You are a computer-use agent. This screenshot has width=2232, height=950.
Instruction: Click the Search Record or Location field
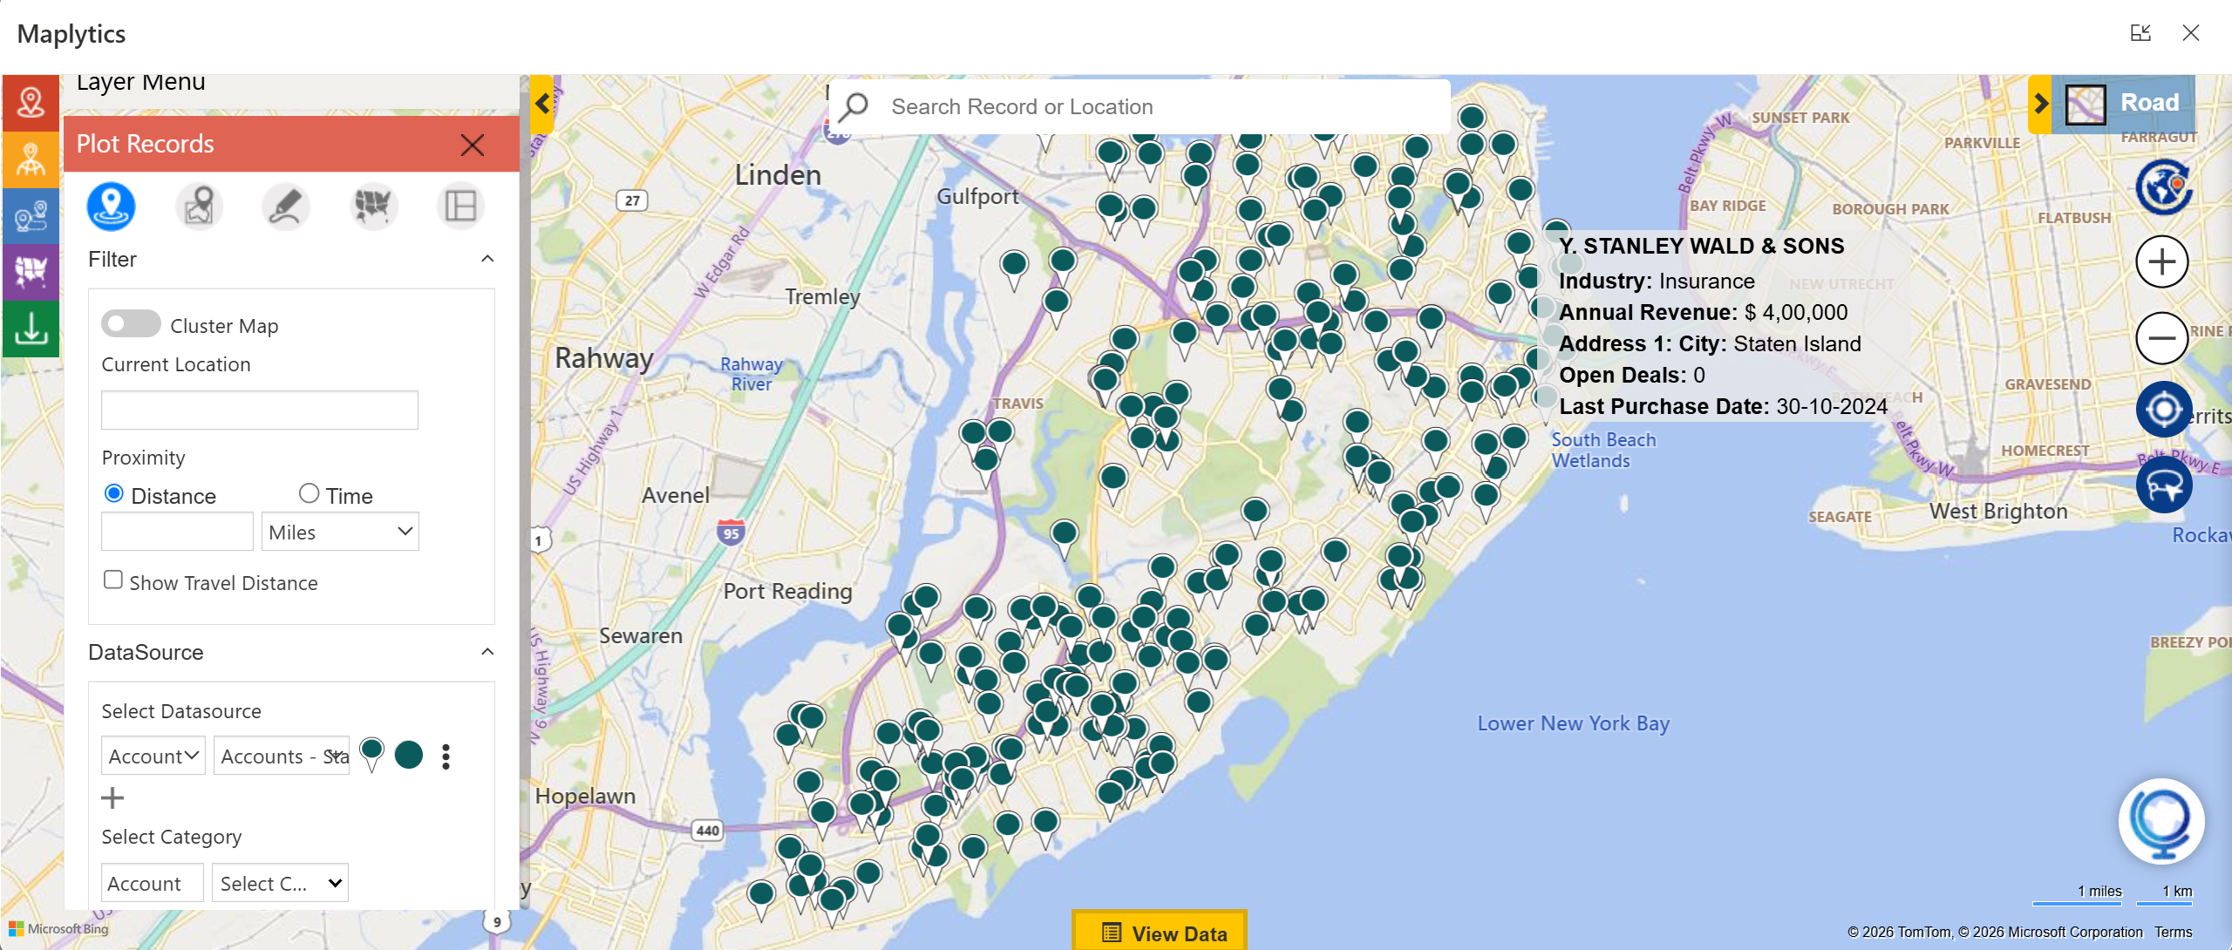pyautogui.click(x=1140, y=106)
